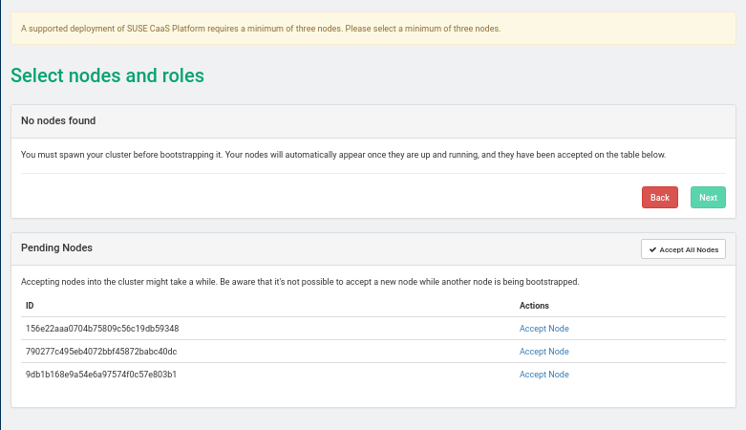Select node ID starting with 9db1b168

[x=101, y=375]
